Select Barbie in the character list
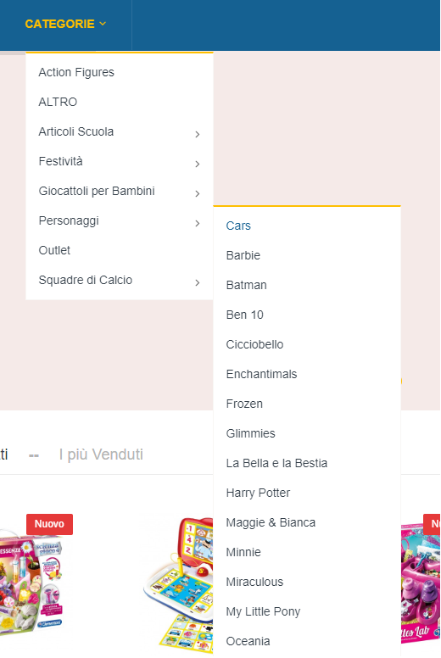This screenshot has width=441, height=658. 243,255
